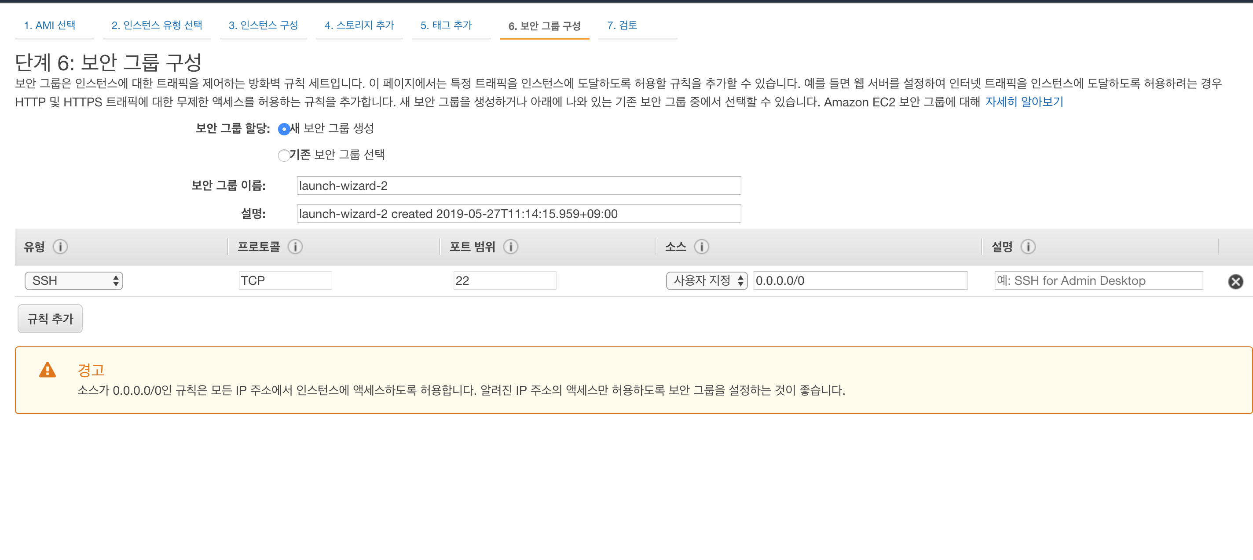Open 4. 스토리지 추가 step
This screenshot has height=560, width=1253.
359,25
